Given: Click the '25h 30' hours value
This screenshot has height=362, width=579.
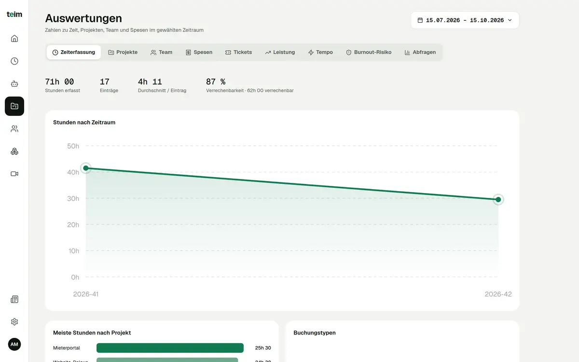Looking at the screenshot, I should pyautogui.click(x=263, y=348).
